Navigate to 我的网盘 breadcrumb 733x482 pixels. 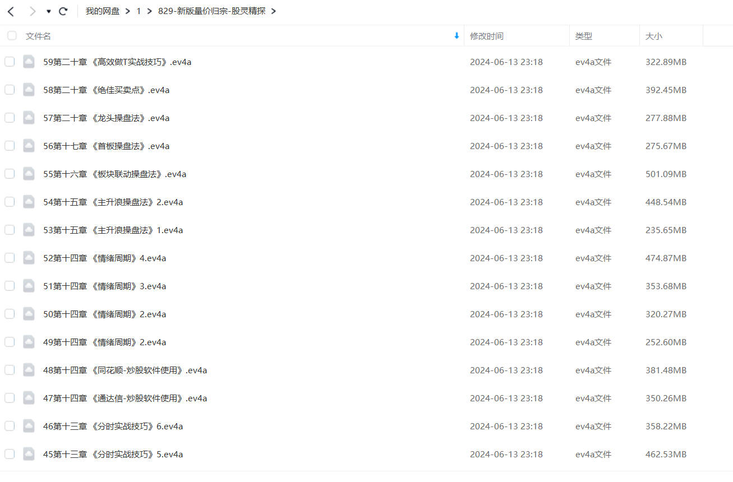click(103, 11)
